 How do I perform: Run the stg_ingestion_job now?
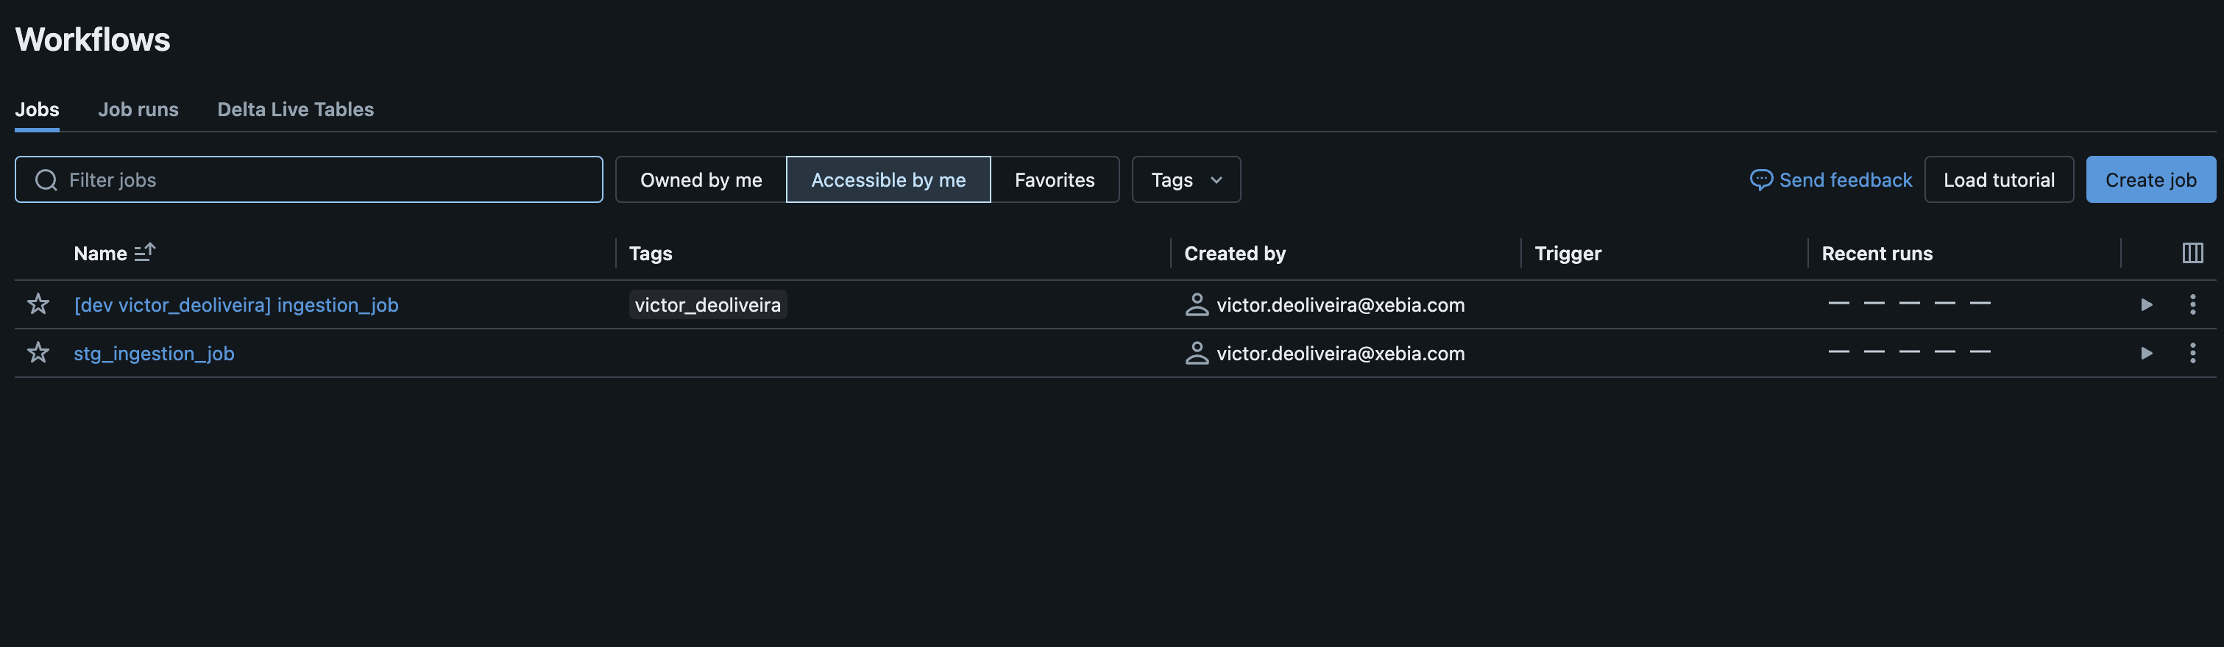2146,353
